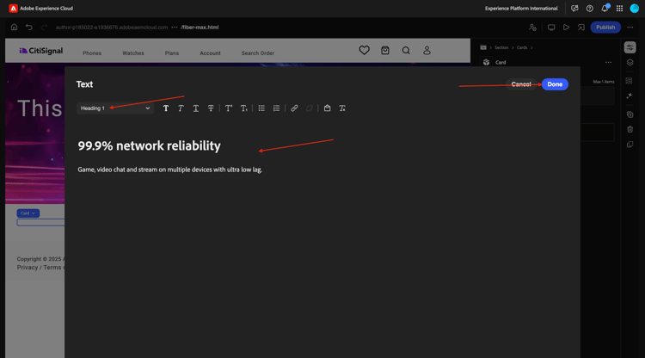Screen dimensions: 645x358
Task: Open page in new tab icon
Action: click(581, 28)
